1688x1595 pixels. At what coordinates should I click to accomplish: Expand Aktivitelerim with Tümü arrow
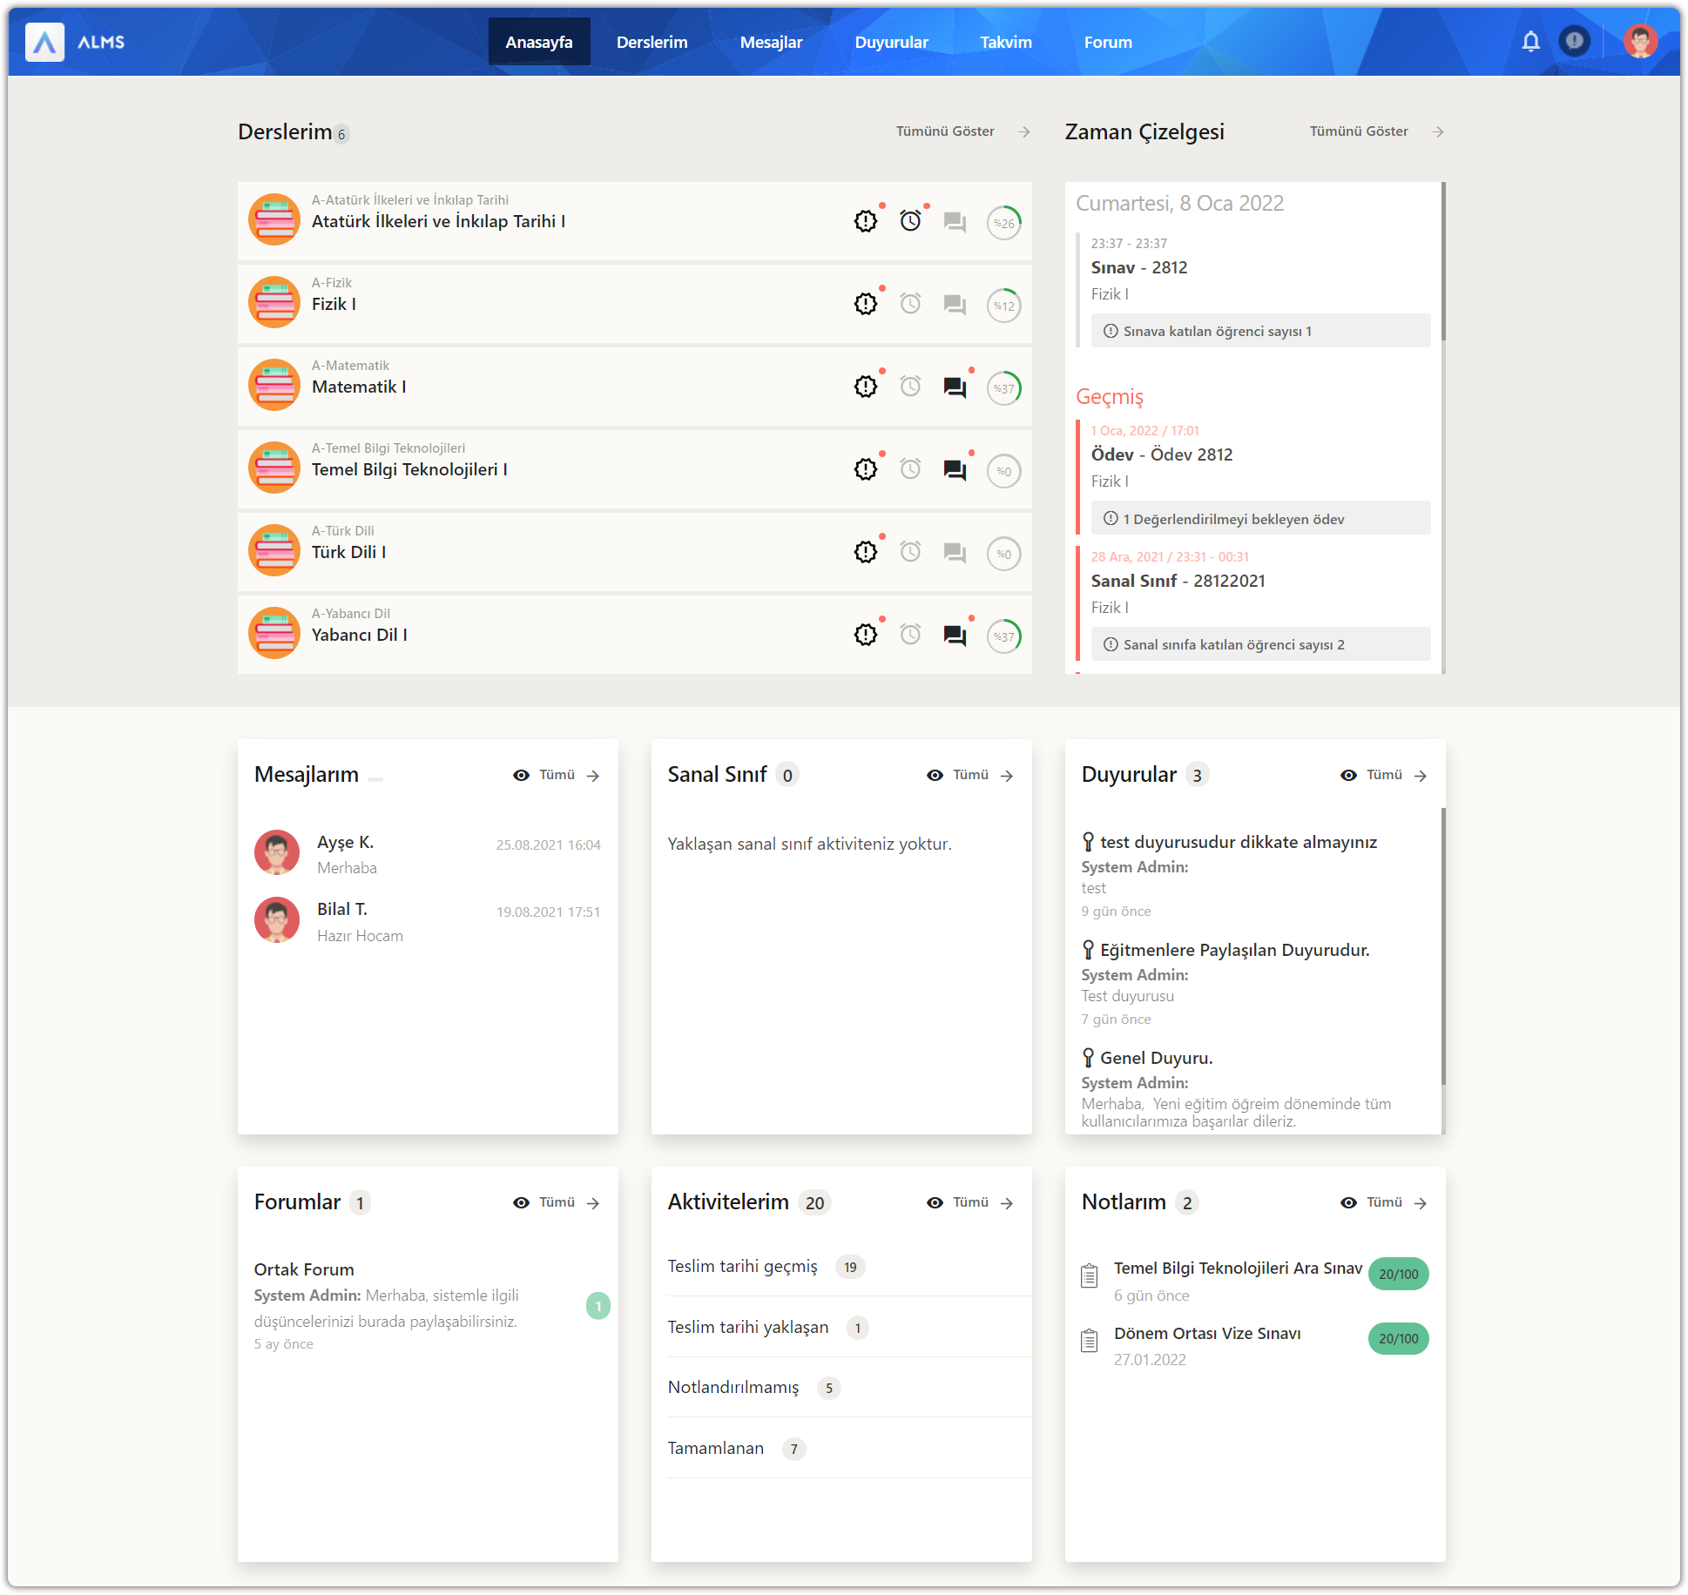tap(1007, 1203)
